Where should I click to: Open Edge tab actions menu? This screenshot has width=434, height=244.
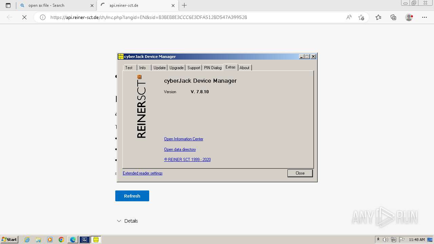click(8, 5)
